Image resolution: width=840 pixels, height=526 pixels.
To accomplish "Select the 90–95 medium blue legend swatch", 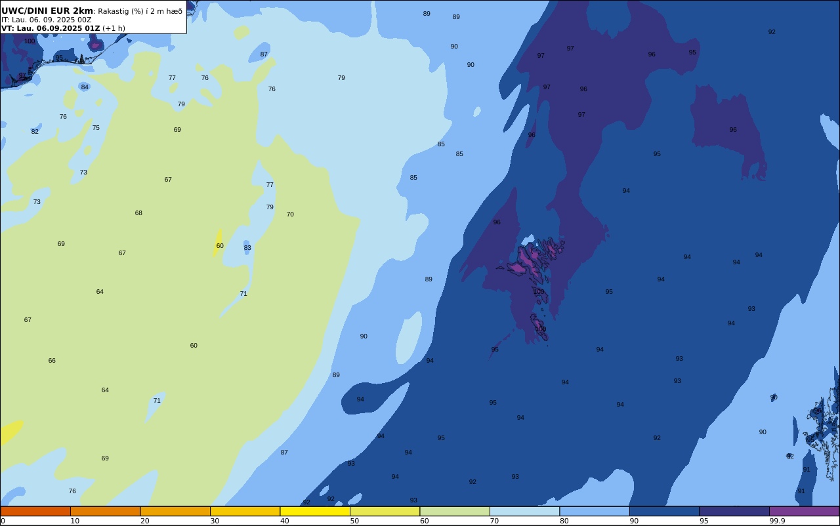I will pyautogui.click(x=665, y=511).
